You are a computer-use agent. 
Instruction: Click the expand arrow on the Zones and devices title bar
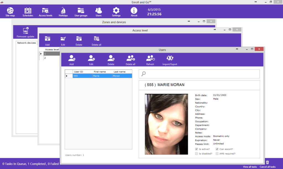coord(188,21)
